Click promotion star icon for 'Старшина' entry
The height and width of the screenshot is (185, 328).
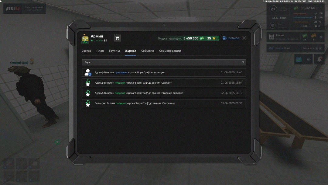(x=88, y=103)
